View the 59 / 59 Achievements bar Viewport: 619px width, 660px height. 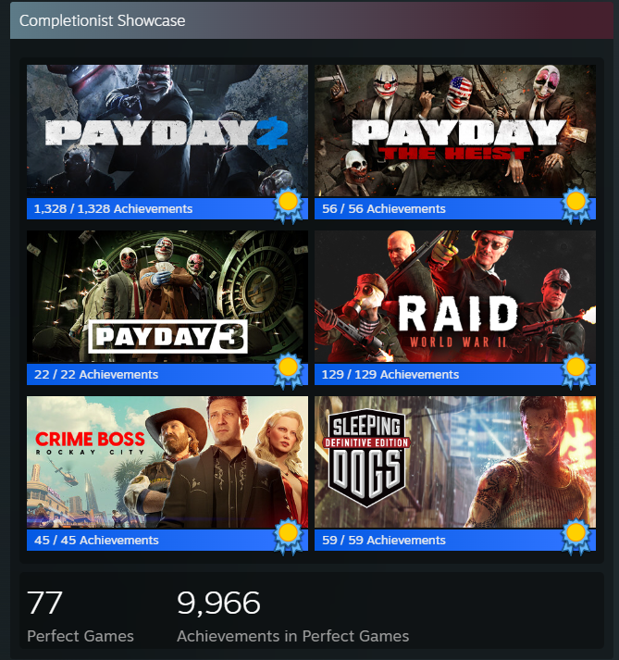pyautogui.click(x=455, y=540)
